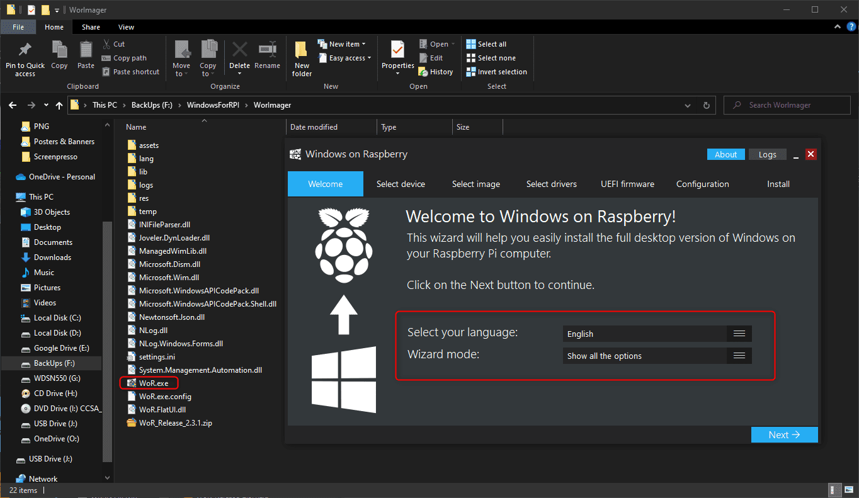The width and height of the screenshot is (859, 498).
Task: Click Select none in the ribbon
Action: [x=491, y=58]
